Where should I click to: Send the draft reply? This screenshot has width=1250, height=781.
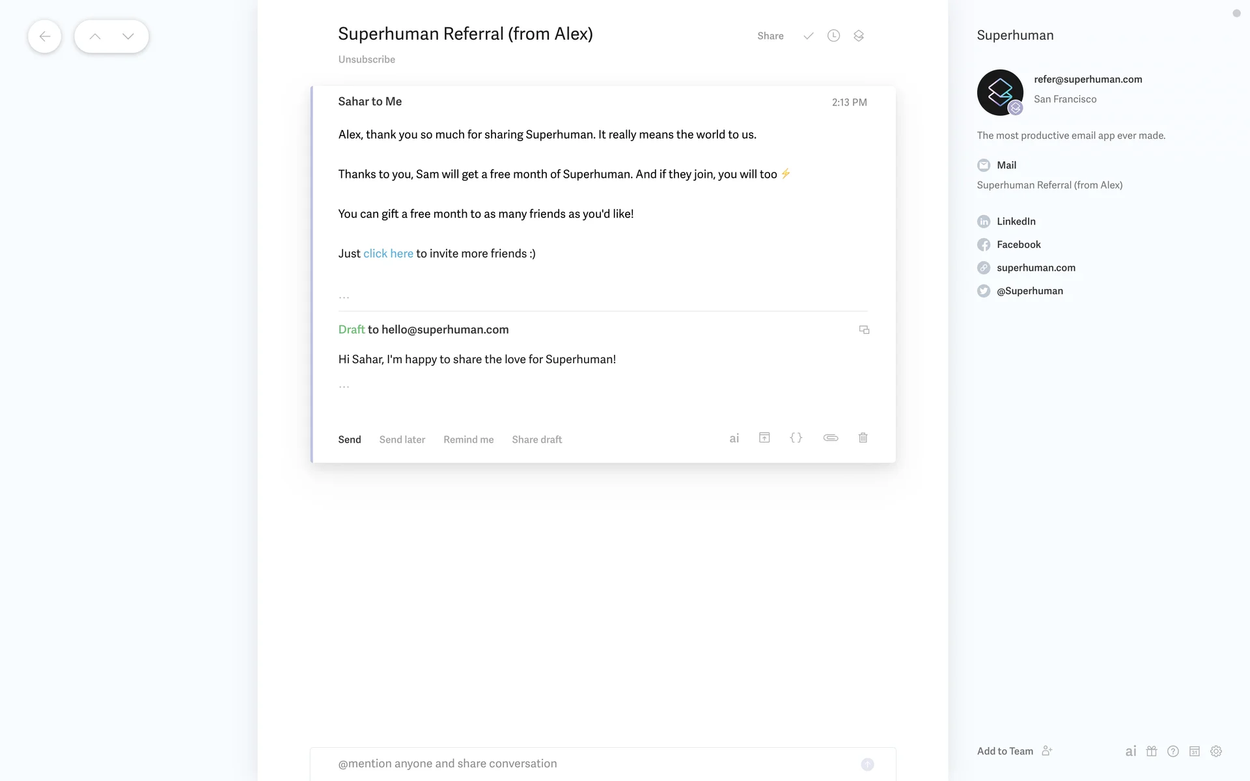tap(350, 439)
